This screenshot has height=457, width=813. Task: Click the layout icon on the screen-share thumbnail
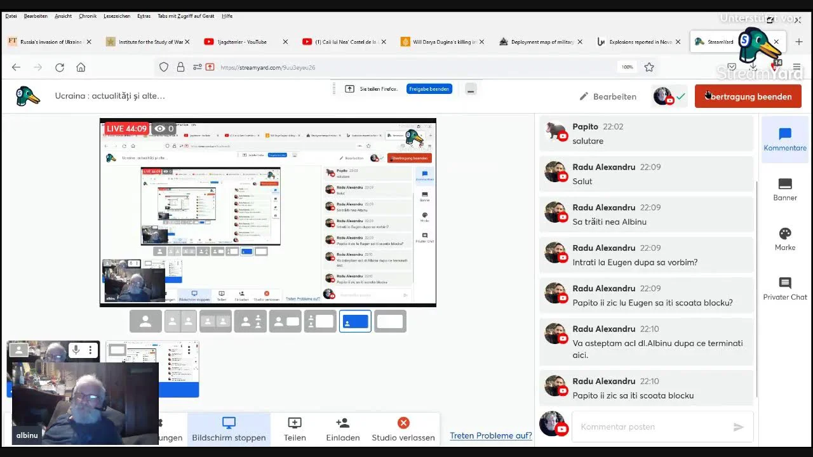(x=118, y=350)
